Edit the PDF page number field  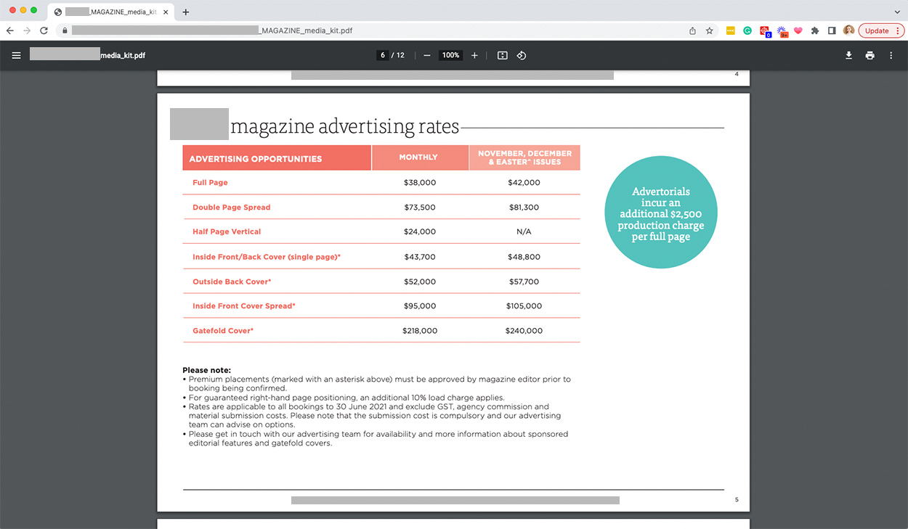click(x=382, y=55)
